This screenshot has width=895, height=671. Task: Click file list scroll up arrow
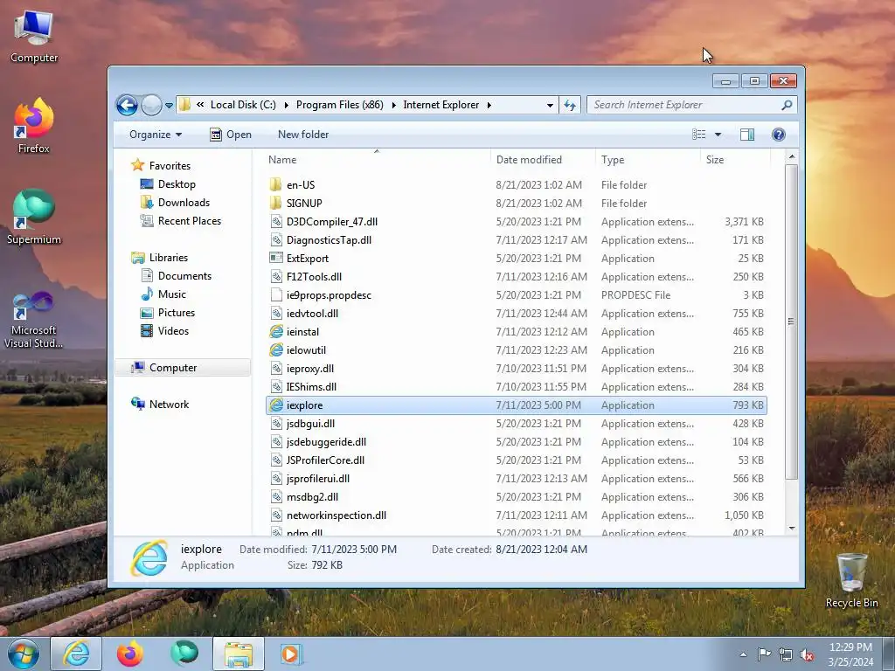pos(792,156)
